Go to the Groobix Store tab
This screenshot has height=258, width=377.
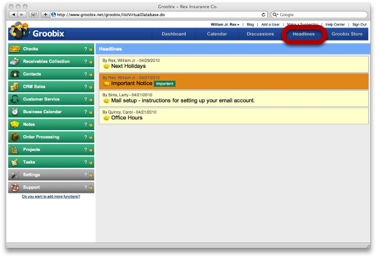(x=347, y=34)
